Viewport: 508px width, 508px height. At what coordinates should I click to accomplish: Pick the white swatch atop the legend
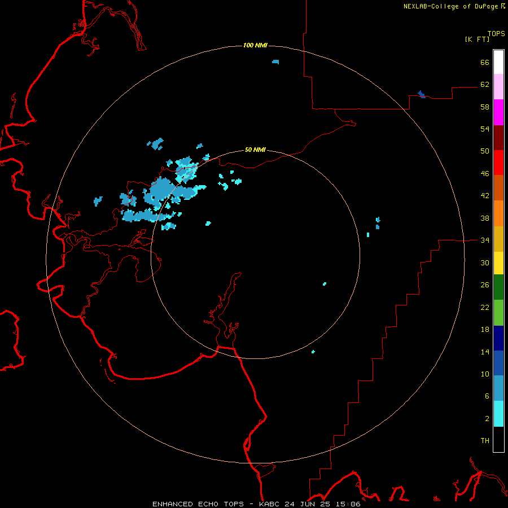(498, 62)
